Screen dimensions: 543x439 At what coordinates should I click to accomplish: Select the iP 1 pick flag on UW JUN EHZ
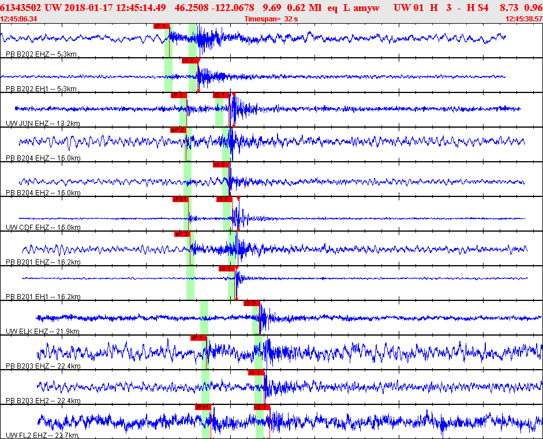click(179, 95)
